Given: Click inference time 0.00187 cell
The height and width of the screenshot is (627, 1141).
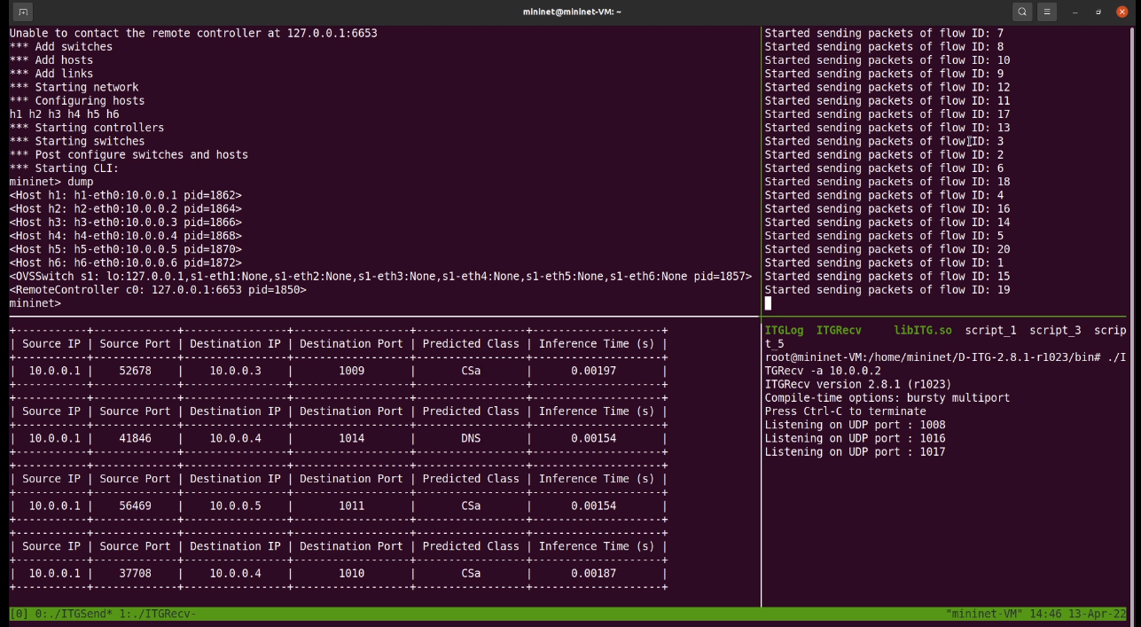Looking at the screenshot, I should (593, 573).
